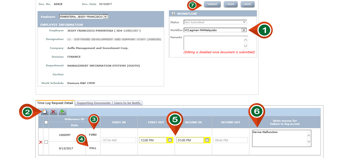Open the Status dropdown
Screen dimensions: 361x158
[x=244, y=22]
